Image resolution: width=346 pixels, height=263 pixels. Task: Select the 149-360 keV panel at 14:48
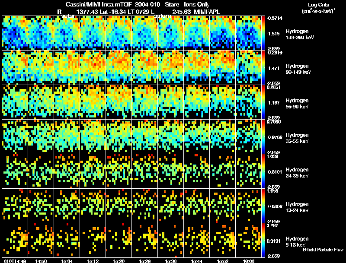click(x=15, y=33)
